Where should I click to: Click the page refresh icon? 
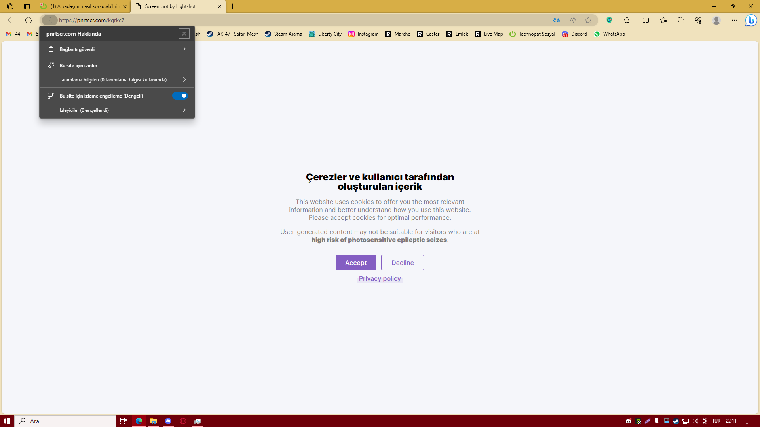(28, 20)
